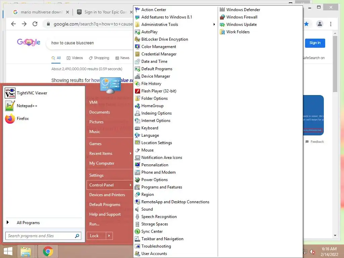Launch Color Management icon
Viewport: 344px width, 258px height.
137,46
